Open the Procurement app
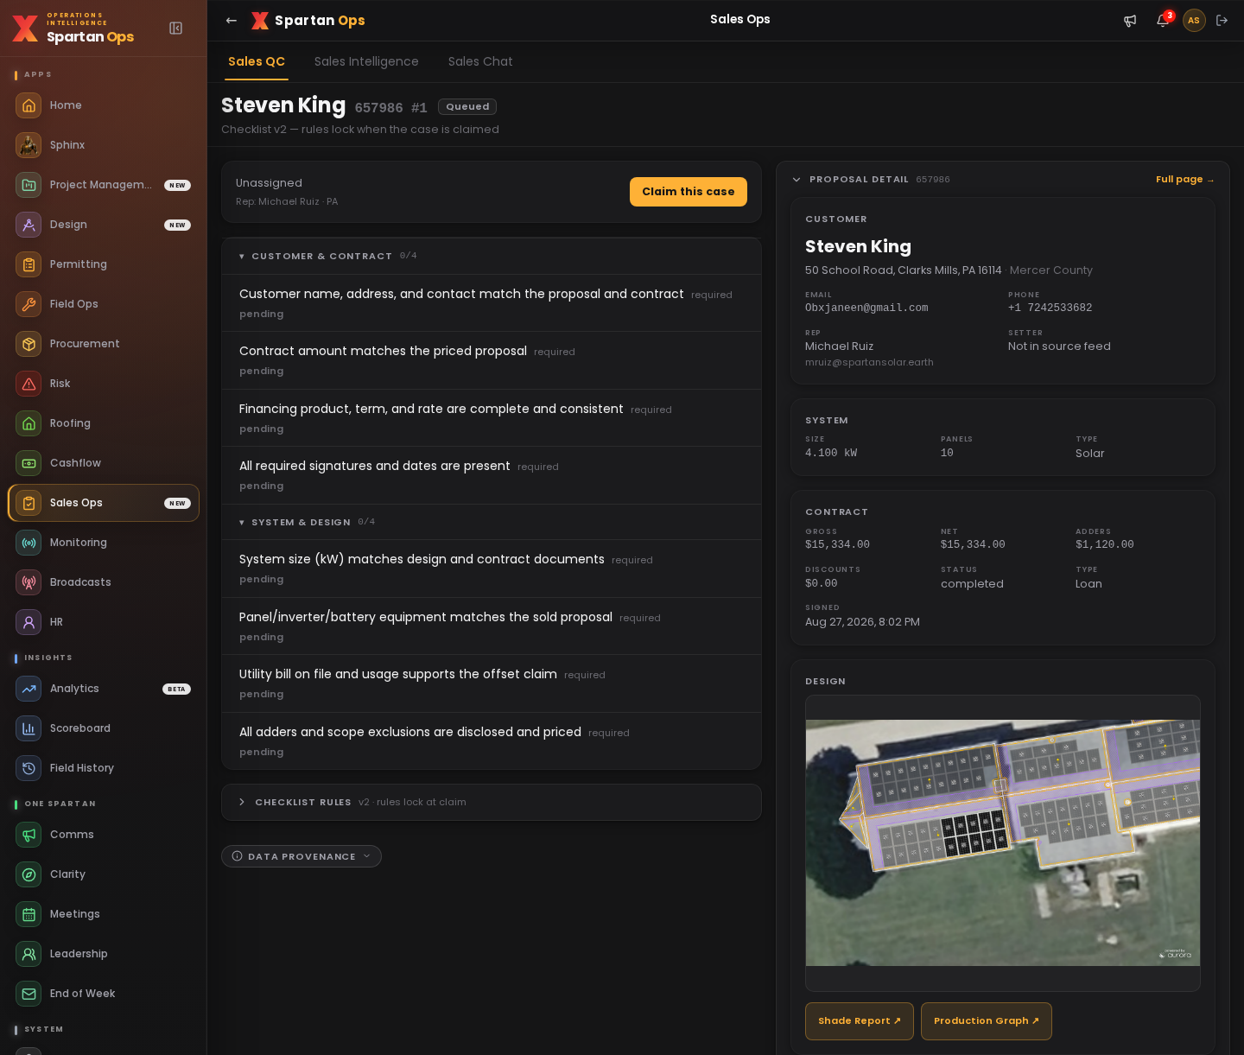Image resolution: width=1244 pixels, height=1055 pixels. [x=104, y=344]
